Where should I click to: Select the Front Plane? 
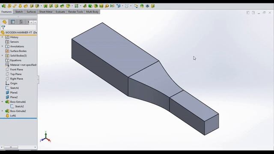[x=14, y=70]
